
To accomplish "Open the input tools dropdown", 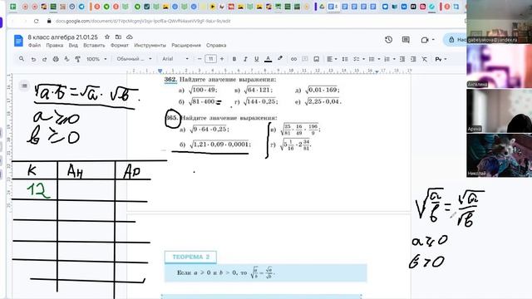I will (x=441, y=59).
